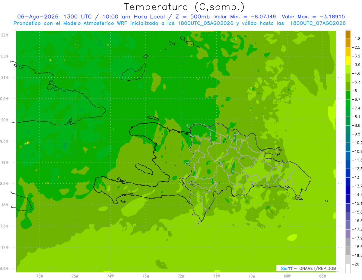Click the "70W" longitude label

pos(252,276)
